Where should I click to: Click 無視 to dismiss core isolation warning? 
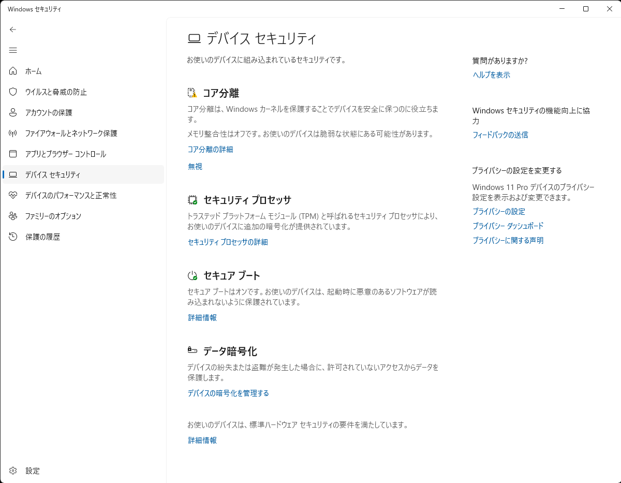coord(195,166)
